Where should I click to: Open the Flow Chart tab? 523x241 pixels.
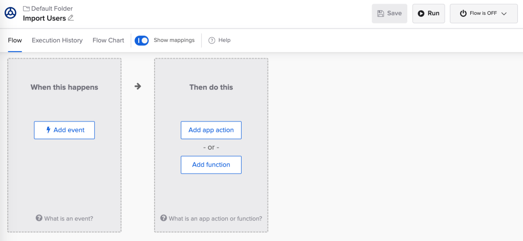pos(108,40)
